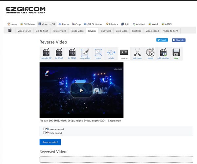Click the Tweet button
The height and width of the screenshot is (164, 197).
point(162,40)
